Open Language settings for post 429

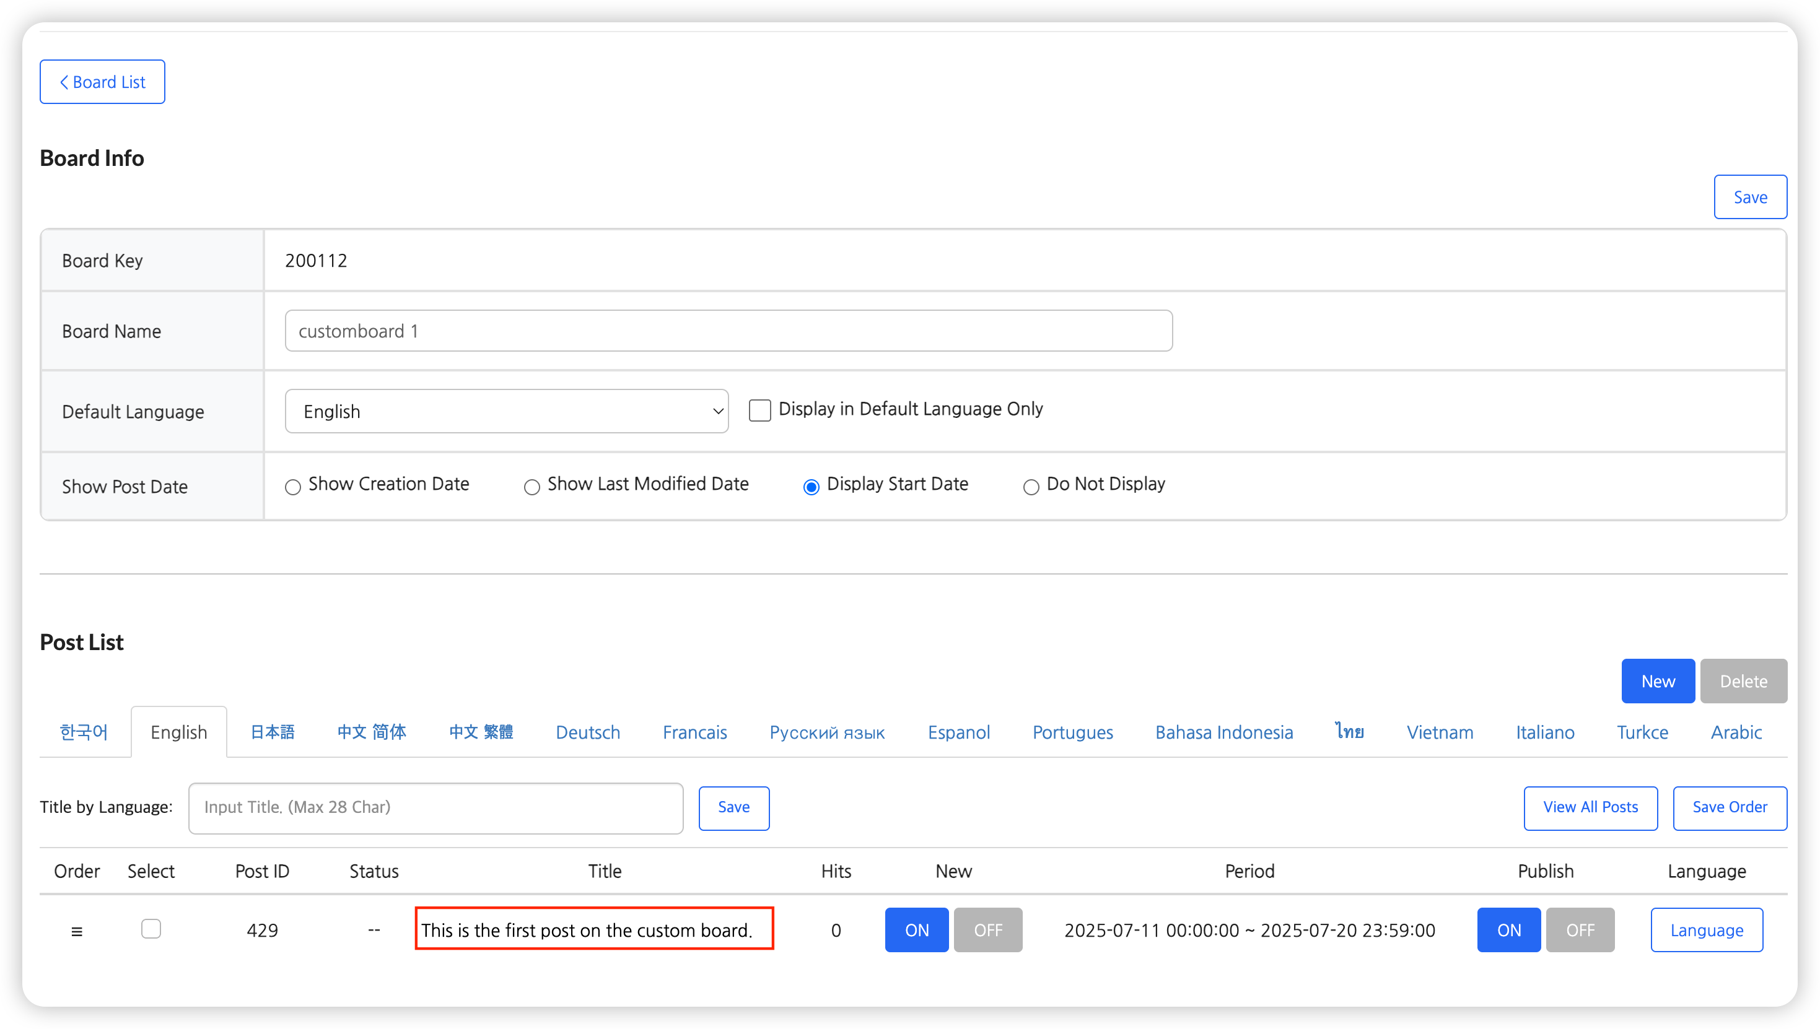click(x=1706, y=930)
